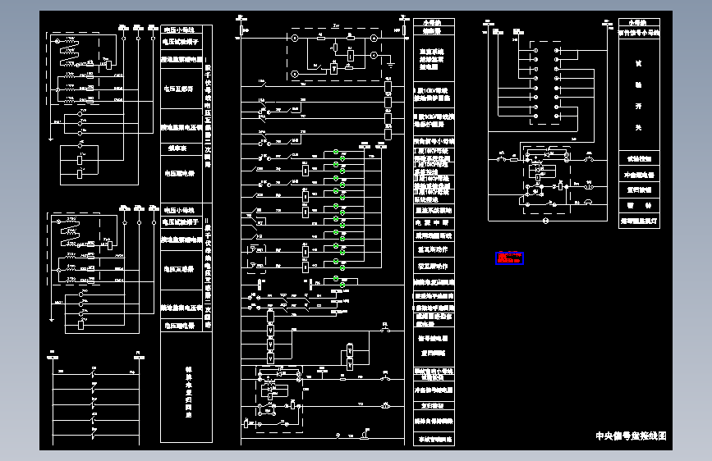Click the 冲击继电器 label cell

tap(639, 175)
